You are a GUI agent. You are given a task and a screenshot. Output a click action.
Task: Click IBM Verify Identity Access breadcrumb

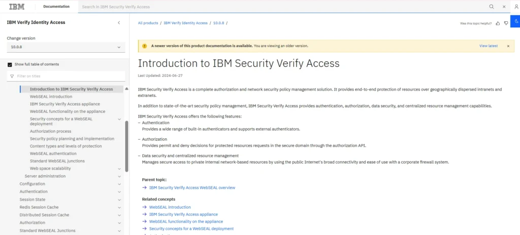[x=185, y=23]
